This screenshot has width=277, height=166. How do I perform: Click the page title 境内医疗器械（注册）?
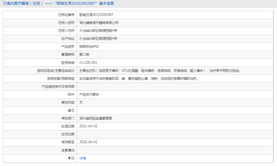pos(25,3)
